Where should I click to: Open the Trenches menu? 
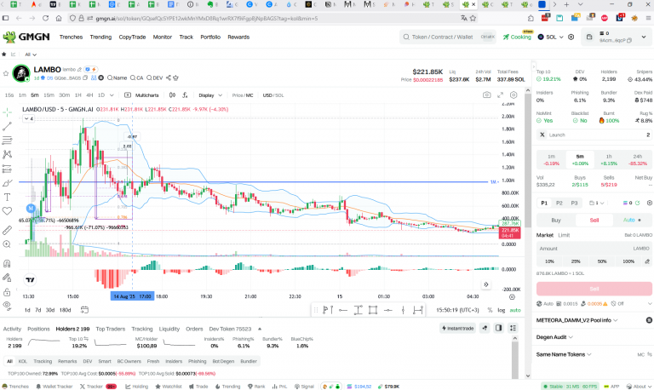point(71,37)
